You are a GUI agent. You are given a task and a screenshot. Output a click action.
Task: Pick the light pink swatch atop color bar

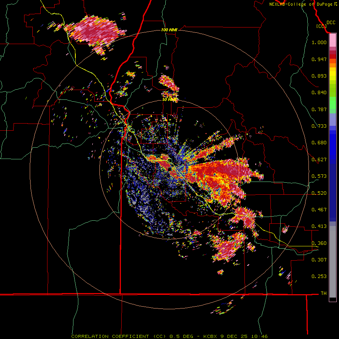click(x=333, y=40)
